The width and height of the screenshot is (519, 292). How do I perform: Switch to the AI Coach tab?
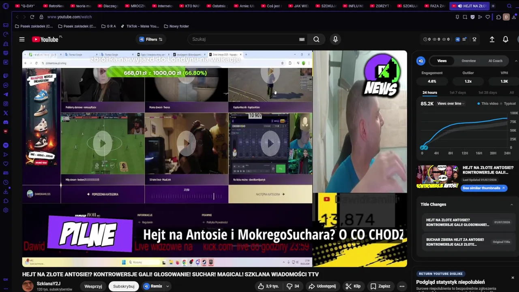(495, 61)
